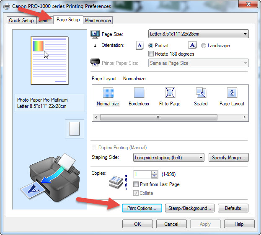Click the portrait orientation A icon
Screen dimensions: 261x235
coord(140,46)
